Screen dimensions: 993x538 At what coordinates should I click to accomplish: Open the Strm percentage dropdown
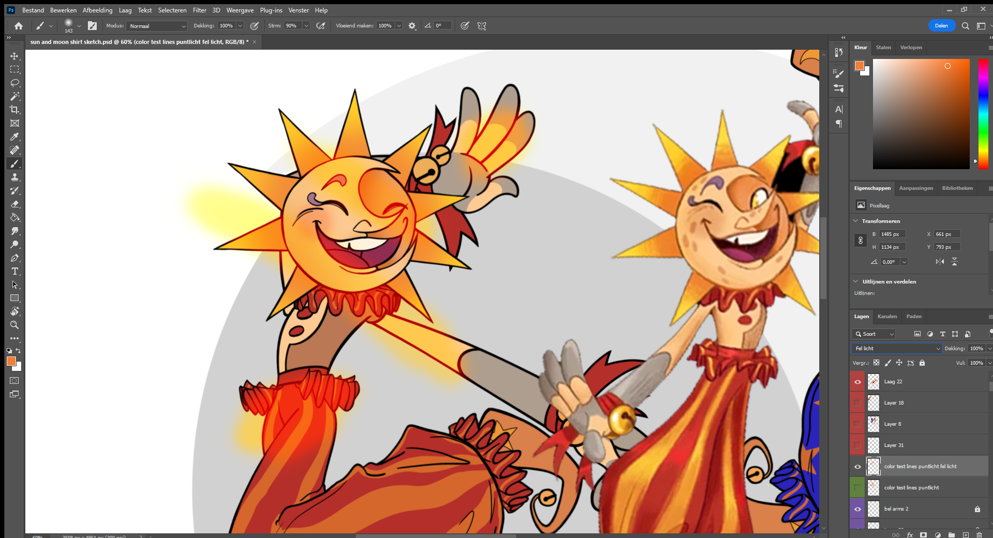[306, 26]
